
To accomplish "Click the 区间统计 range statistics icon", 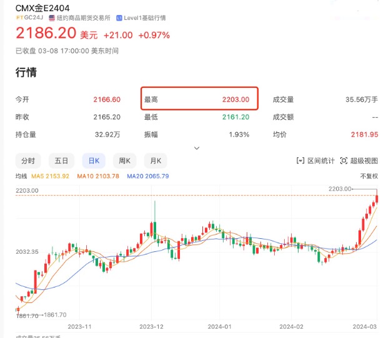I will pos(300,161).
